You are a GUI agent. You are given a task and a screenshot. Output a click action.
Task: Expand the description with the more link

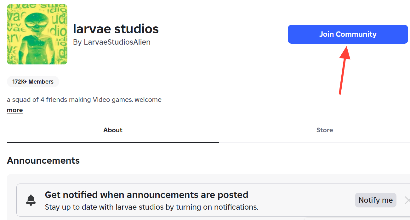(15, 110)
